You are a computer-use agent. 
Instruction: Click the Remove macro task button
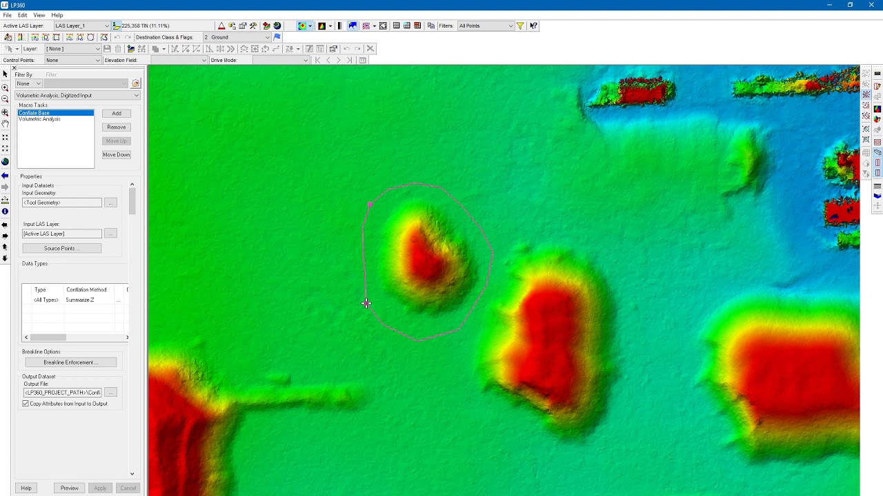pos(117,127)
